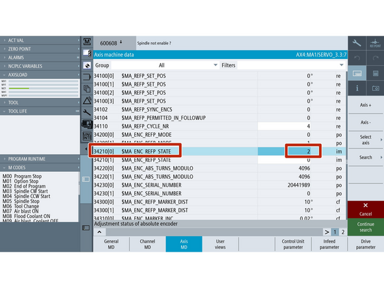This screenshot has height=288, width=384.
Task: Click the machine data list vertical scrollbar
Action: [x=346, y=145]
